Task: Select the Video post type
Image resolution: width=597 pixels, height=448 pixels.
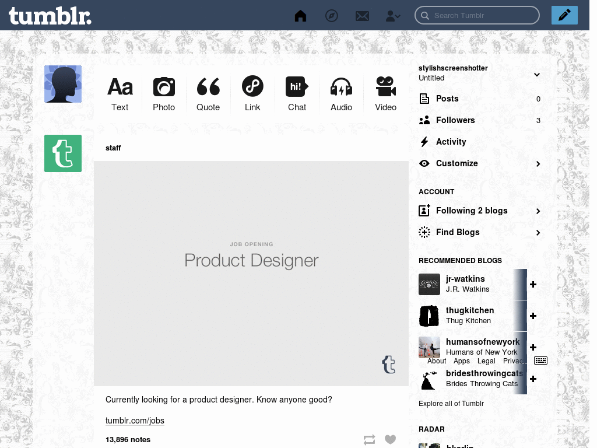Action: pyautogui.click(x=385, y=92)
